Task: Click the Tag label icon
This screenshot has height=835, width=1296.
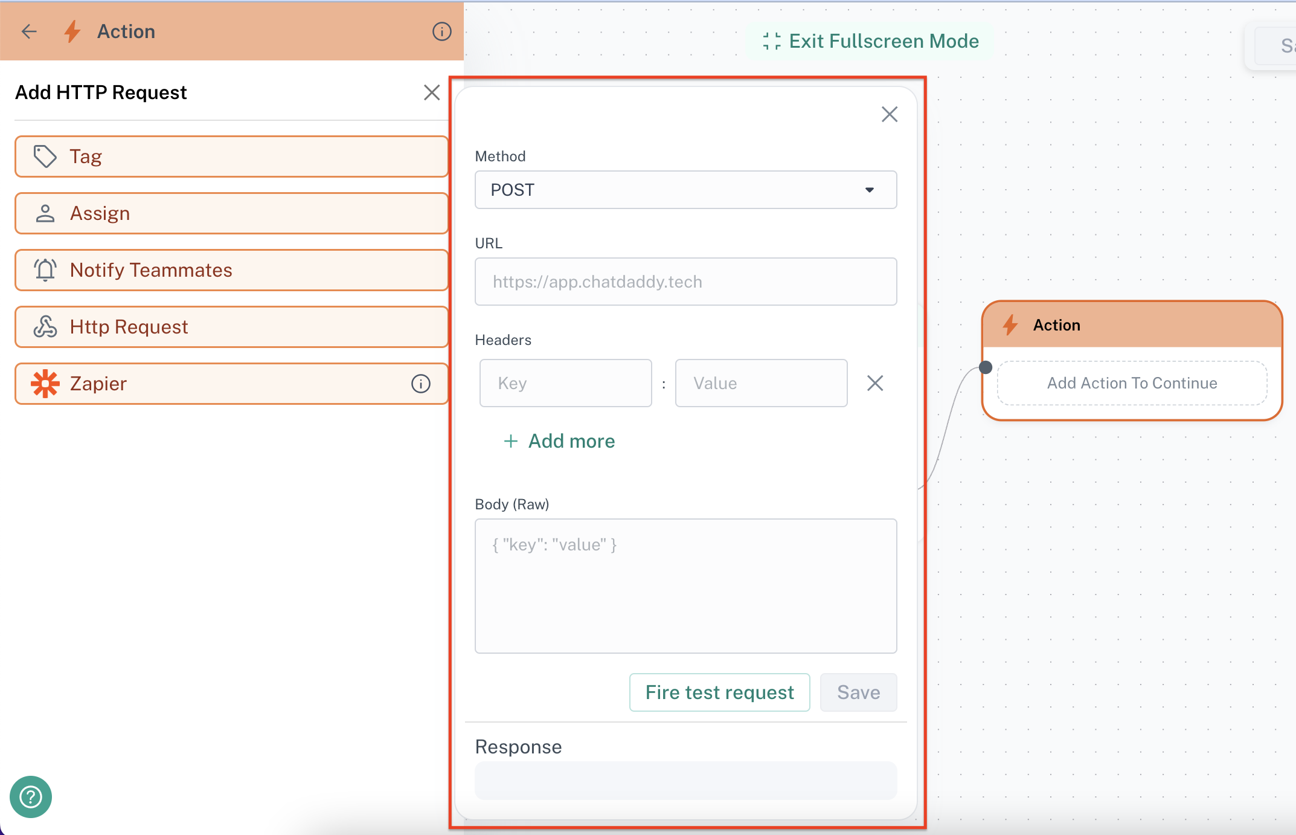Action: point(45,156)
